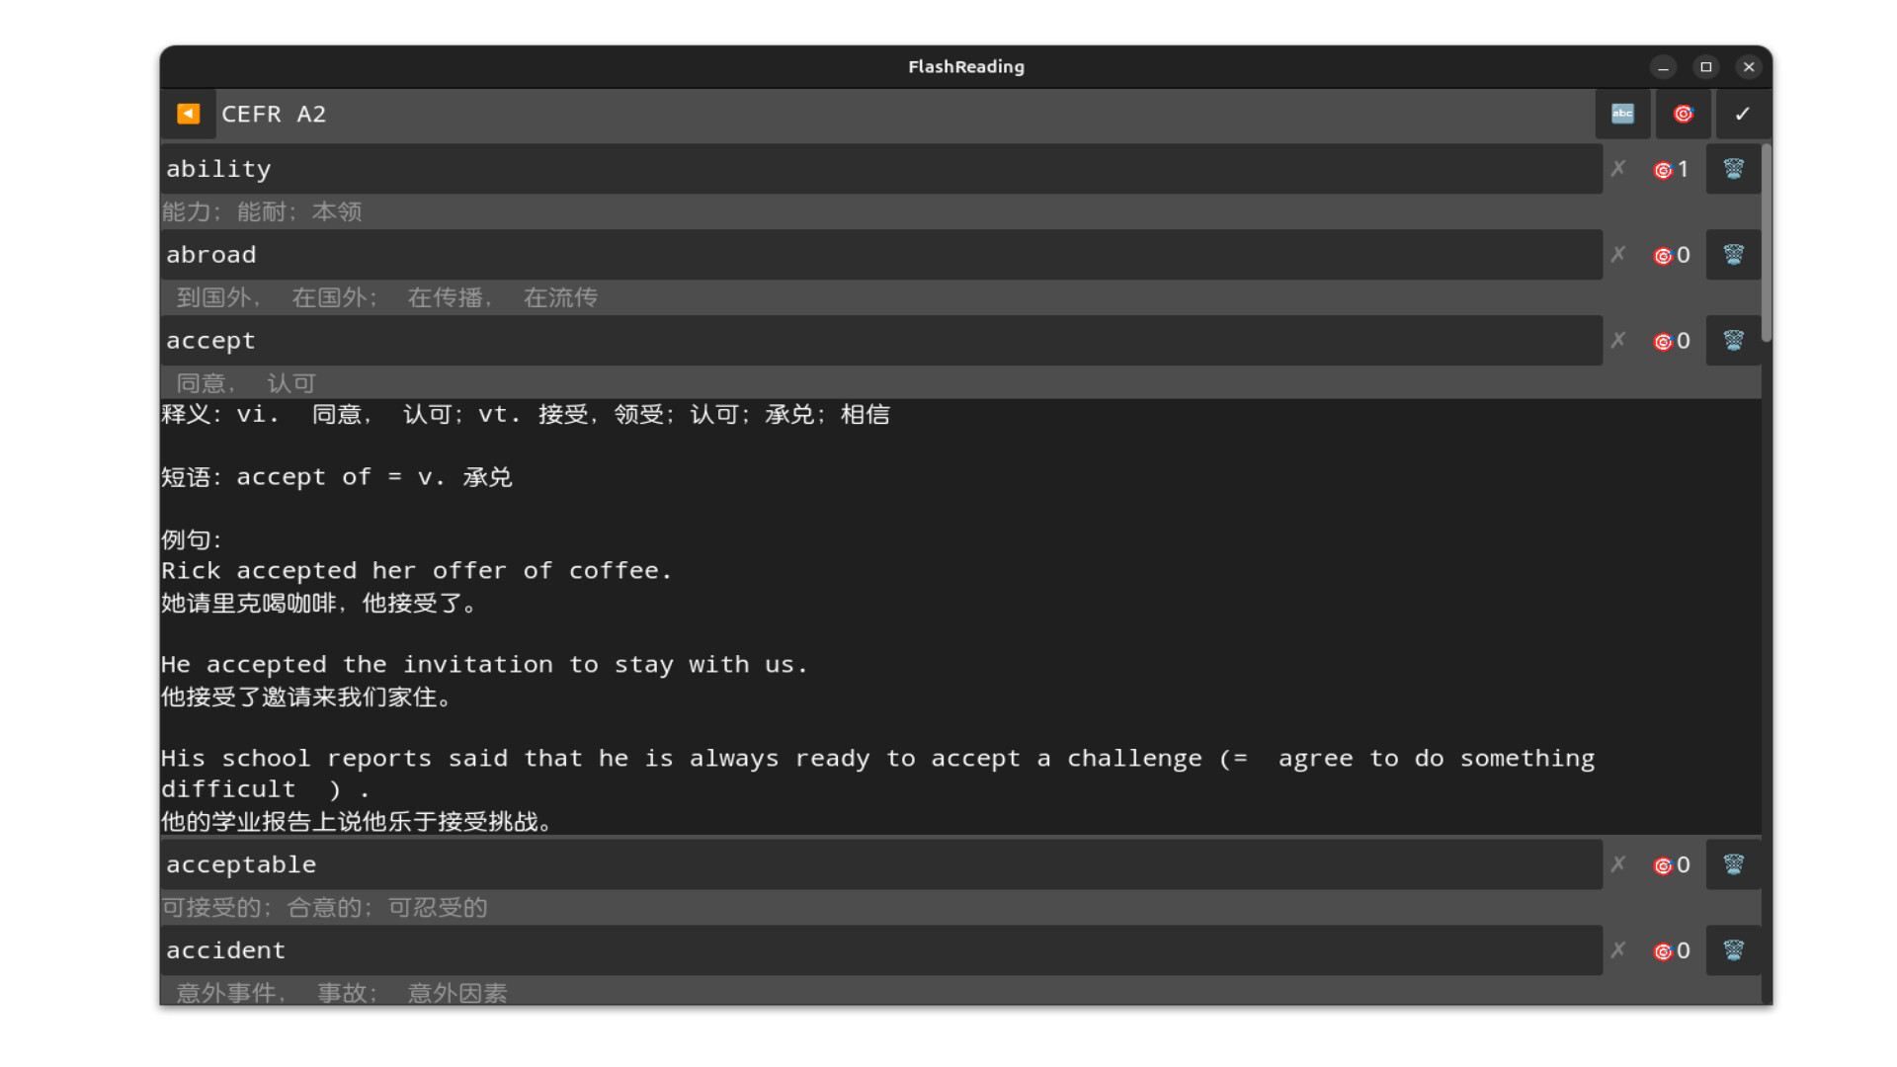Toggle the X mark on the 'accident' row
This screenshot has height=1067, width=1897.
(x=1617, y=950)
